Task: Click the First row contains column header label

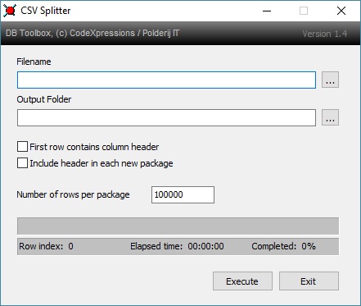Action: pyautogui.click(x=94, y=147)
